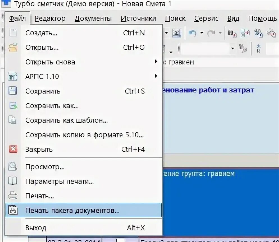
Task: Click the wrench export toolbar icon
Action: (x=271, y=33)
